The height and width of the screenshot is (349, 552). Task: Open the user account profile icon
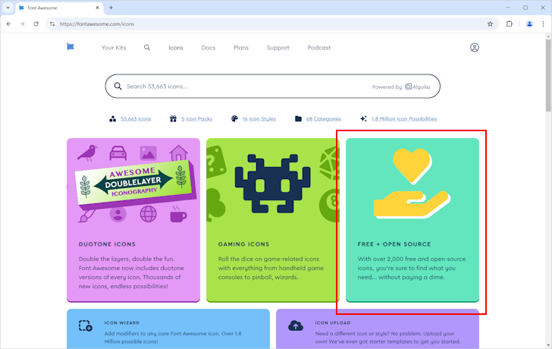pos(475,48)
